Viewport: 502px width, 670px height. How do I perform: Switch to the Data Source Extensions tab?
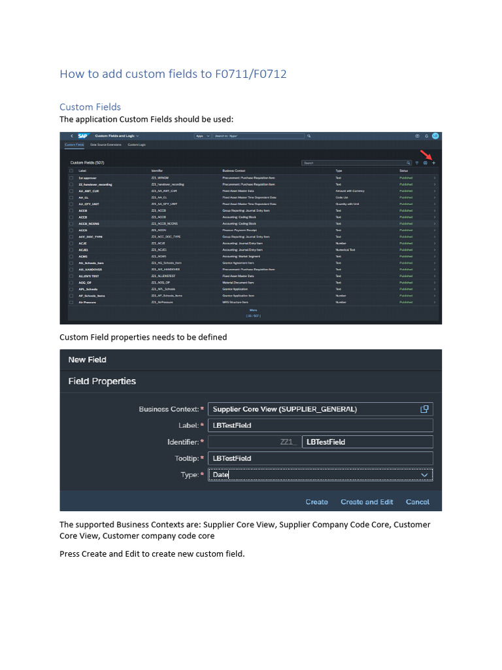[105, 145]
